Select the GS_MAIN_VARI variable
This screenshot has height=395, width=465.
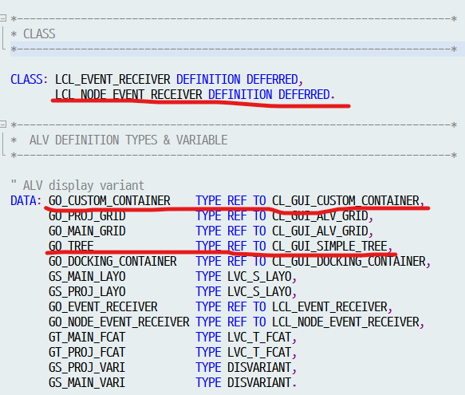[x=87, y=382]
